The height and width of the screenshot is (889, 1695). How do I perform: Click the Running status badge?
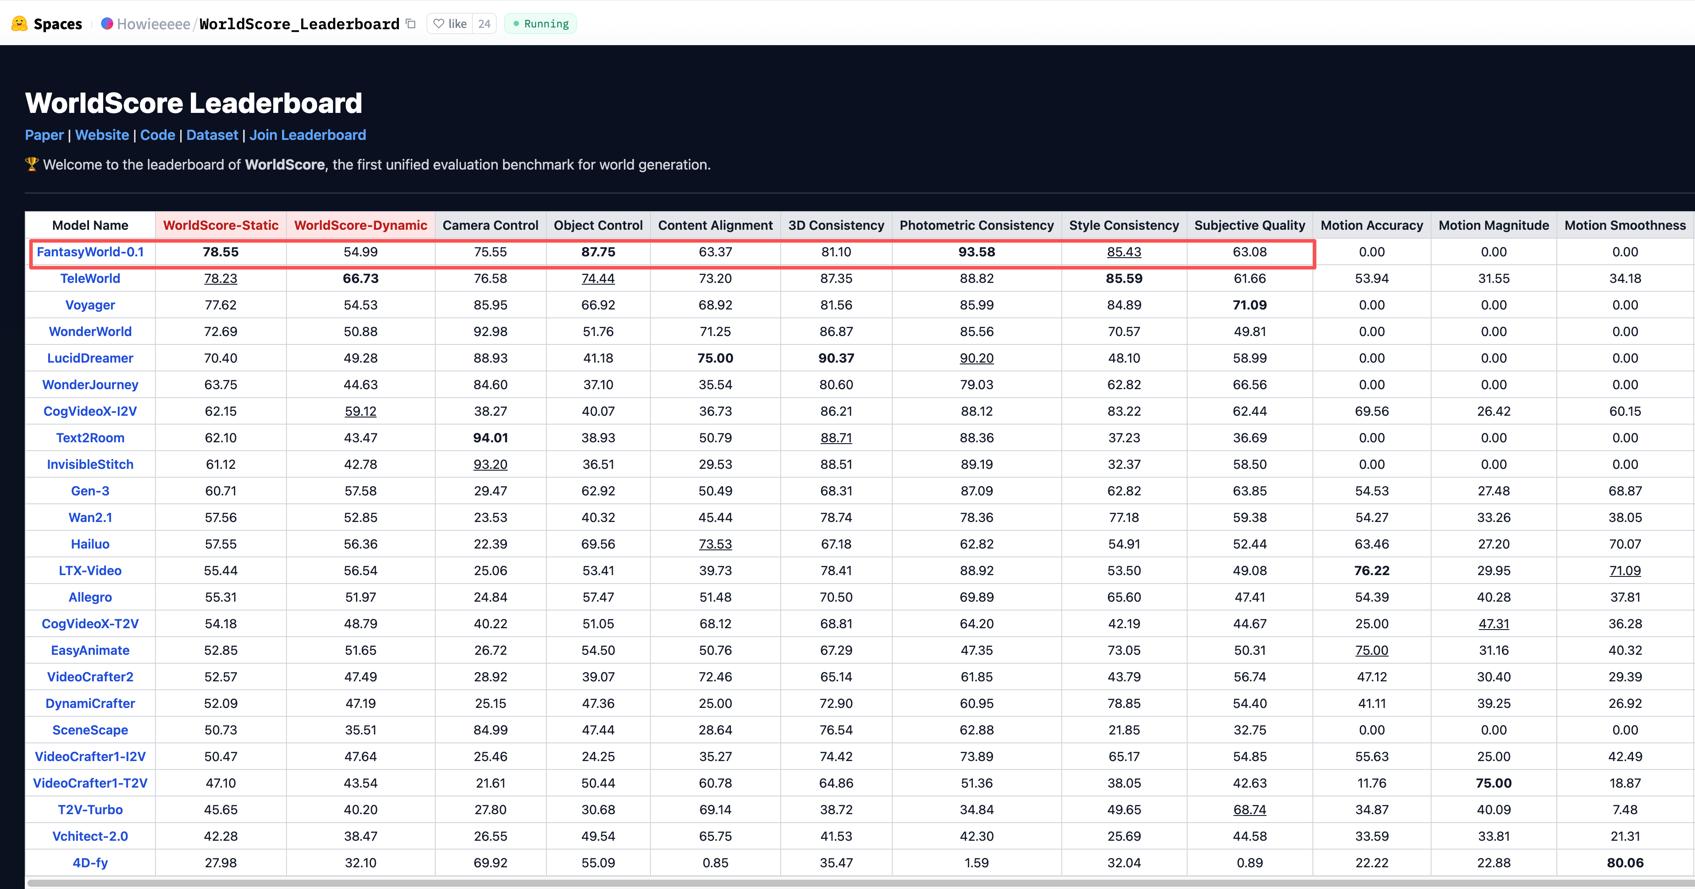coord(540,24)
